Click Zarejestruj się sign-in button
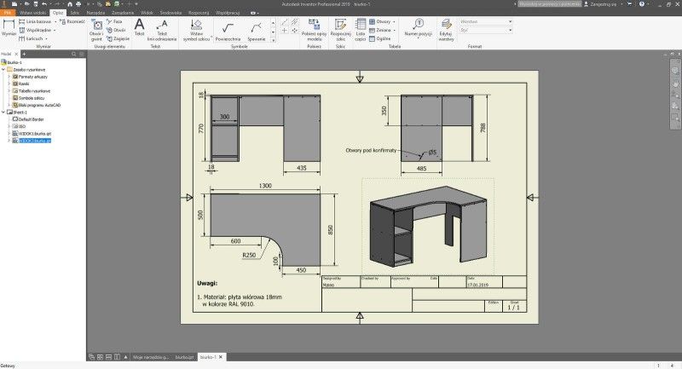 pos(600,4)
